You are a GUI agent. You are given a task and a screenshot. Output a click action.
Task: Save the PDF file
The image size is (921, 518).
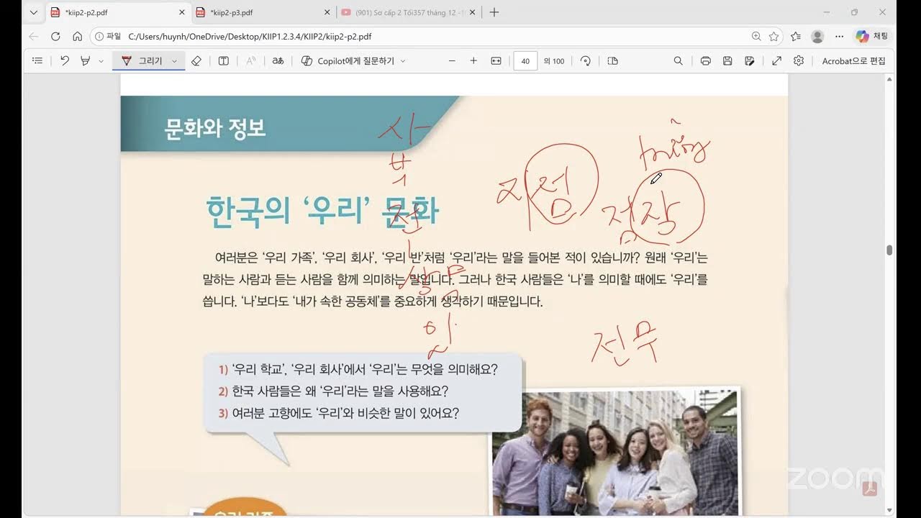click(x=727, y=61)
